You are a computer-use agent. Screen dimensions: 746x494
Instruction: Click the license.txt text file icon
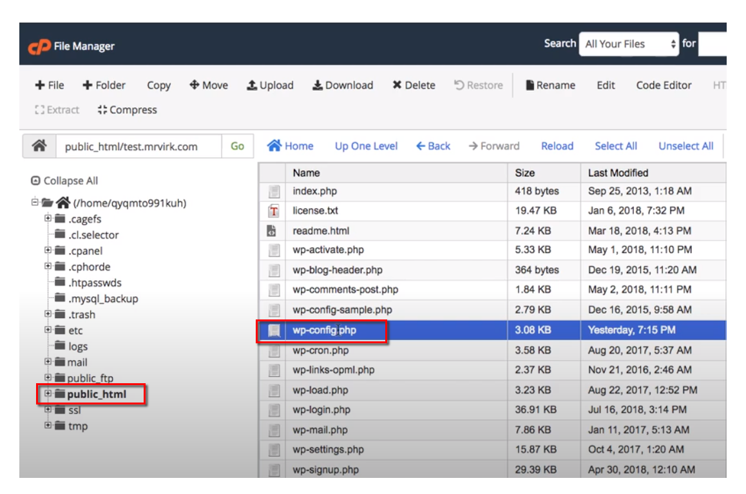pyautogui.click(x=274, y=211)
